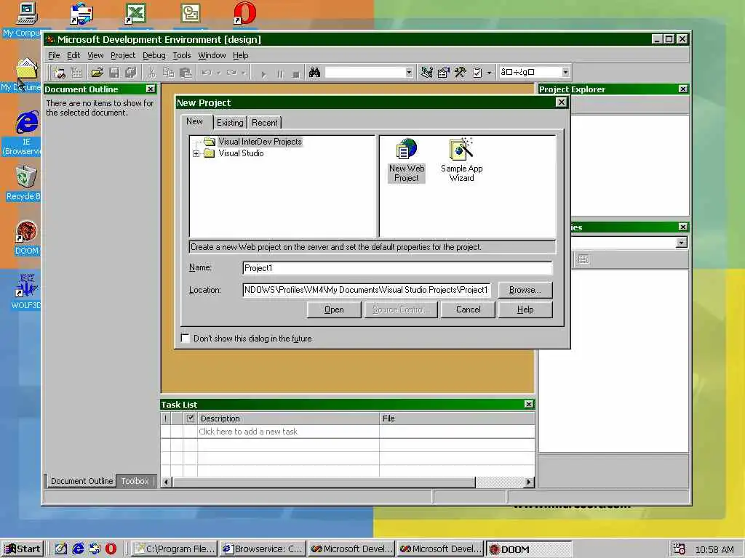Click Task List scrollbar right arrow
The width and height of the screenshot is (745, 558).
click(x=528, y=482)
